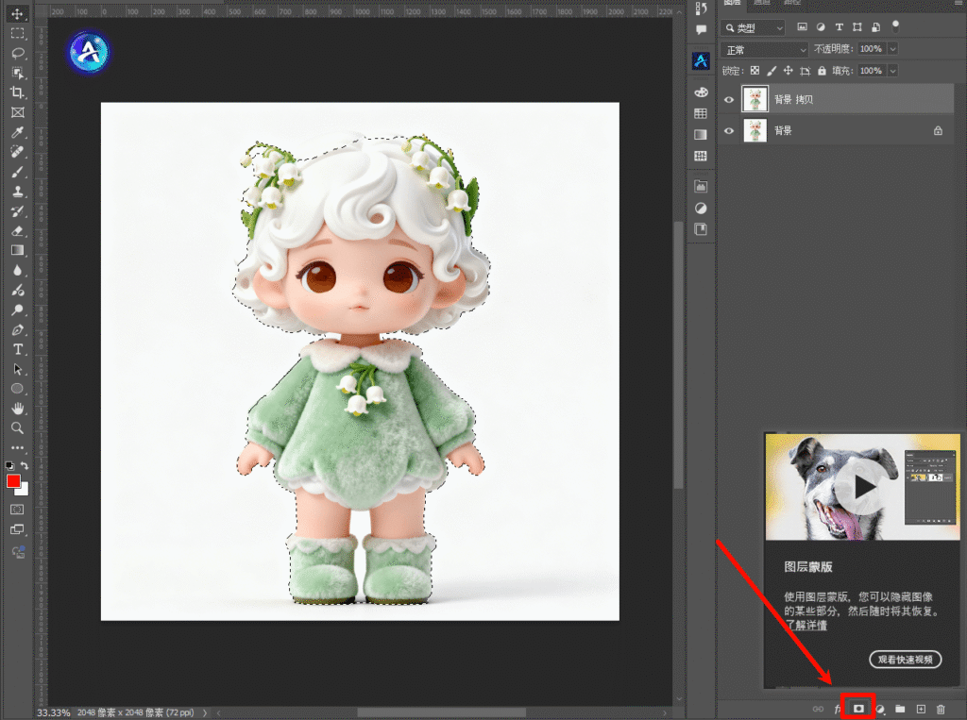Switch to the 图层 layers tab
Viewport: 967px width, 720px height.
coord(733,4)
